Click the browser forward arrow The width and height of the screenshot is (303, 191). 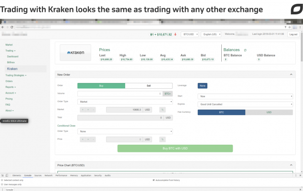tap(7, 27)
